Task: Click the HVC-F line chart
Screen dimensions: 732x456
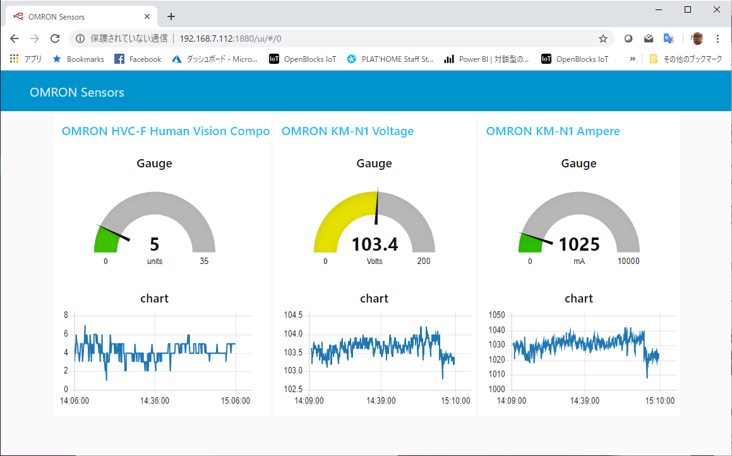Action: (157, 357)
